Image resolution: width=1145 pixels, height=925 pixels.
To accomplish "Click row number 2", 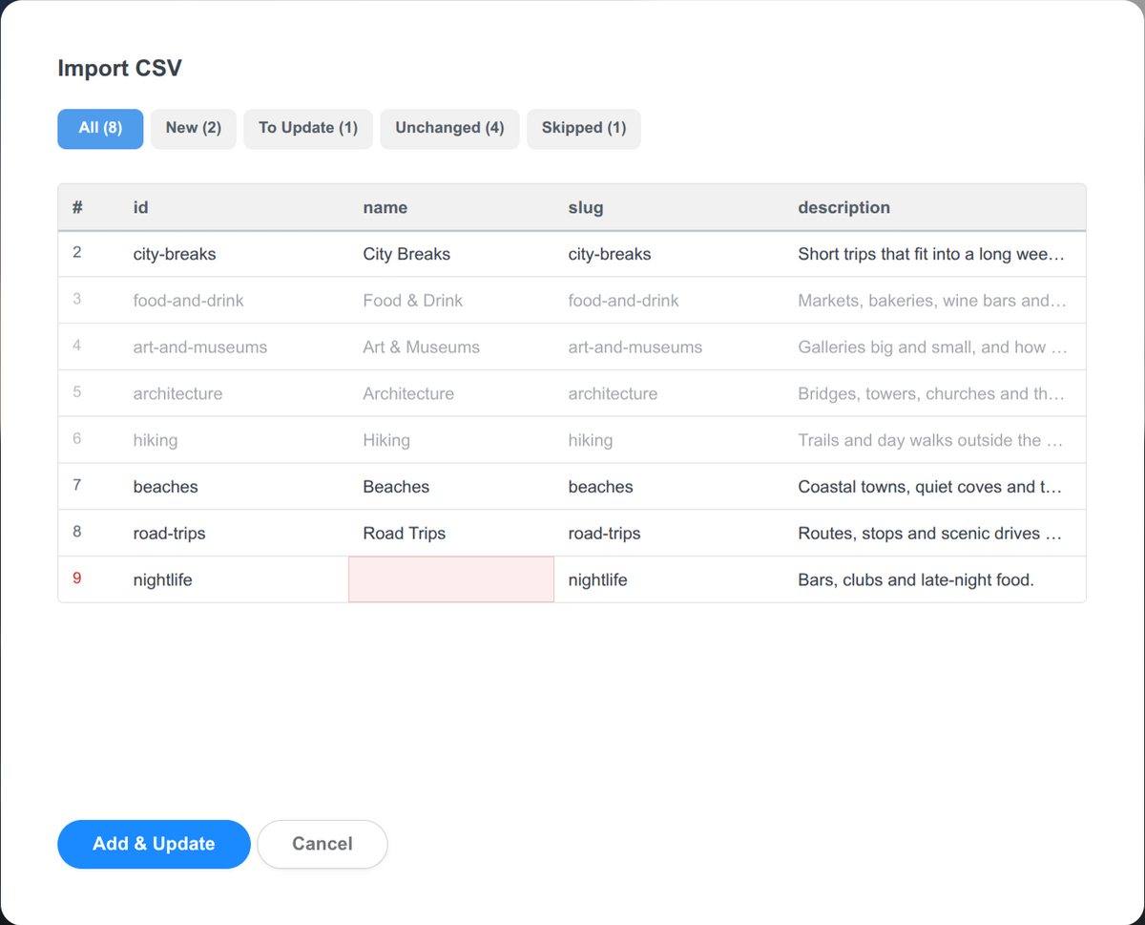I will tap(77, 253).
